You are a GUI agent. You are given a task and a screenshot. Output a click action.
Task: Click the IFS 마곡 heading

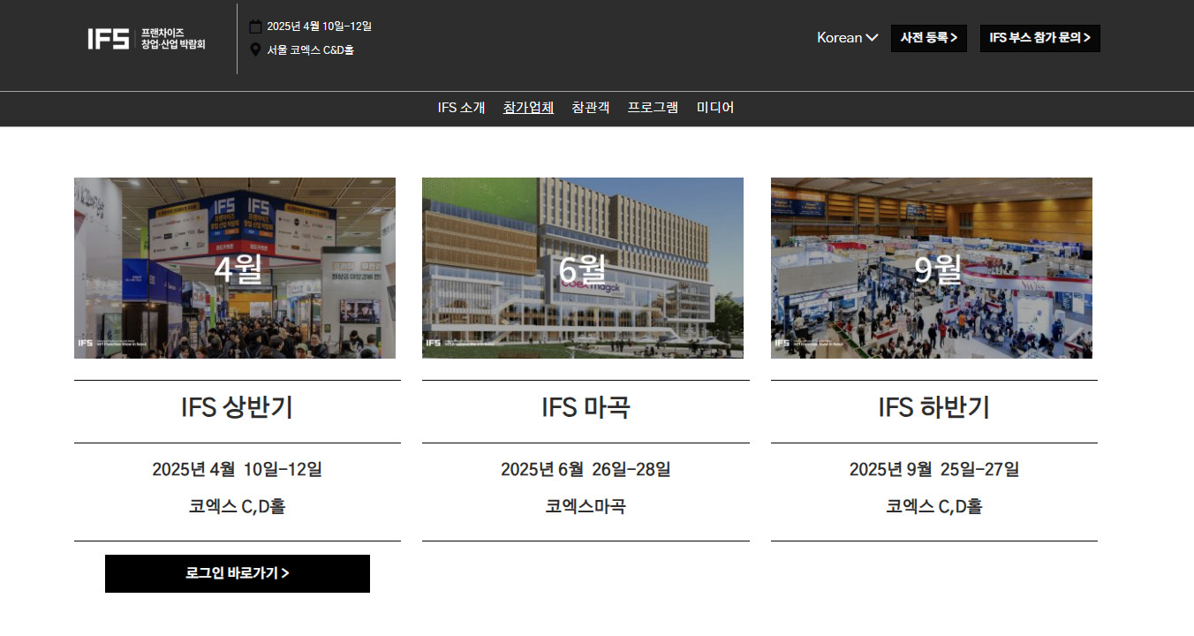586,407
